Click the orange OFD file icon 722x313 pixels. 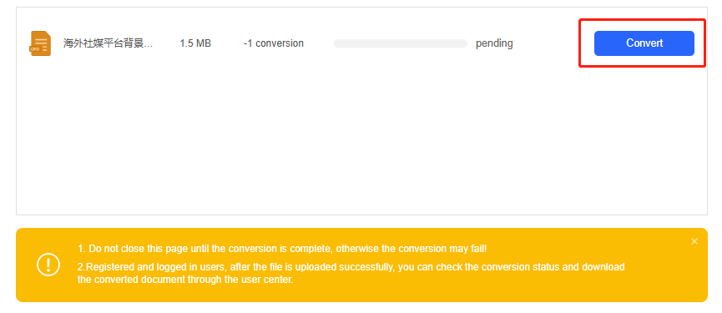40,43
